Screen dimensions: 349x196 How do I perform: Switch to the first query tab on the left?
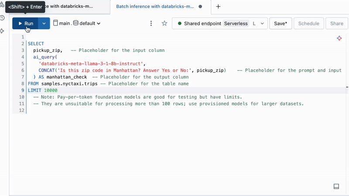click(70, 7)
